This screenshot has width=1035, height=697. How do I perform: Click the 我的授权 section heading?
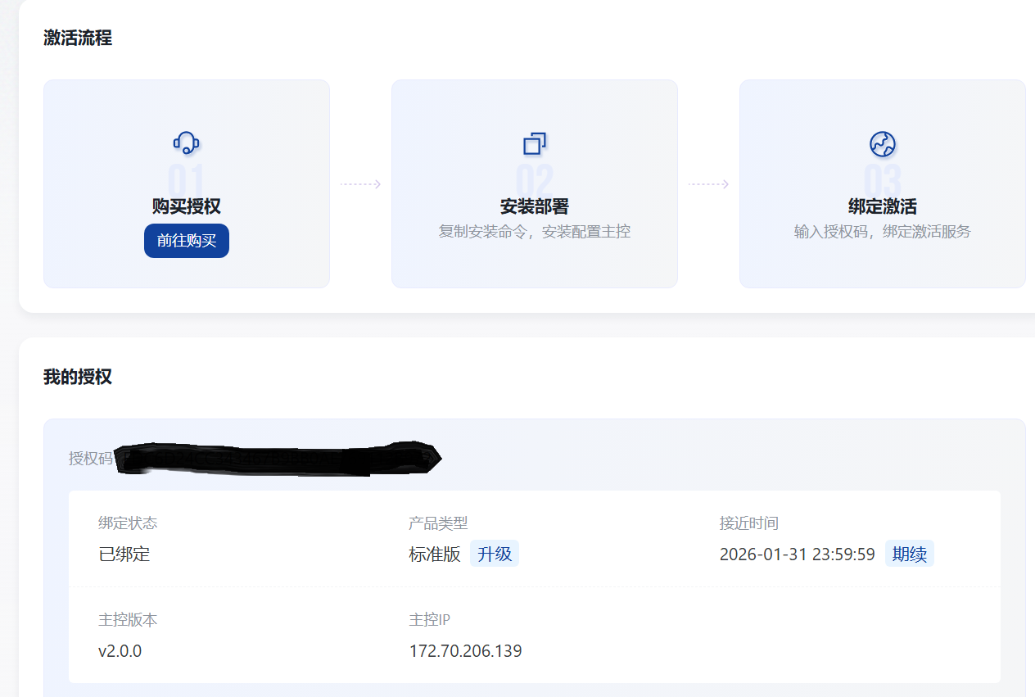point(78,377)
